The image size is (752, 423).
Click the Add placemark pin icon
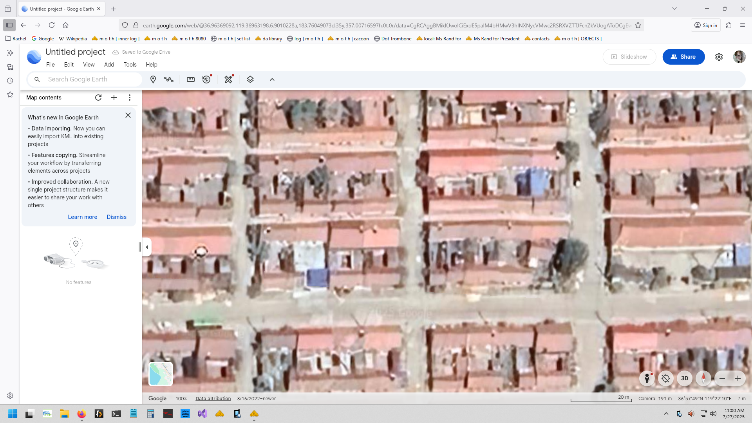pos(153,80)
